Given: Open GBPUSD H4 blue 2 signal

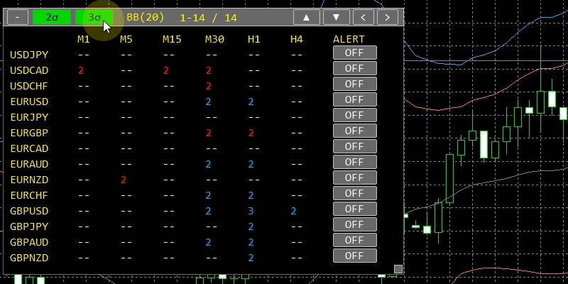Looking at the screenshot, I should pos(293,211).
